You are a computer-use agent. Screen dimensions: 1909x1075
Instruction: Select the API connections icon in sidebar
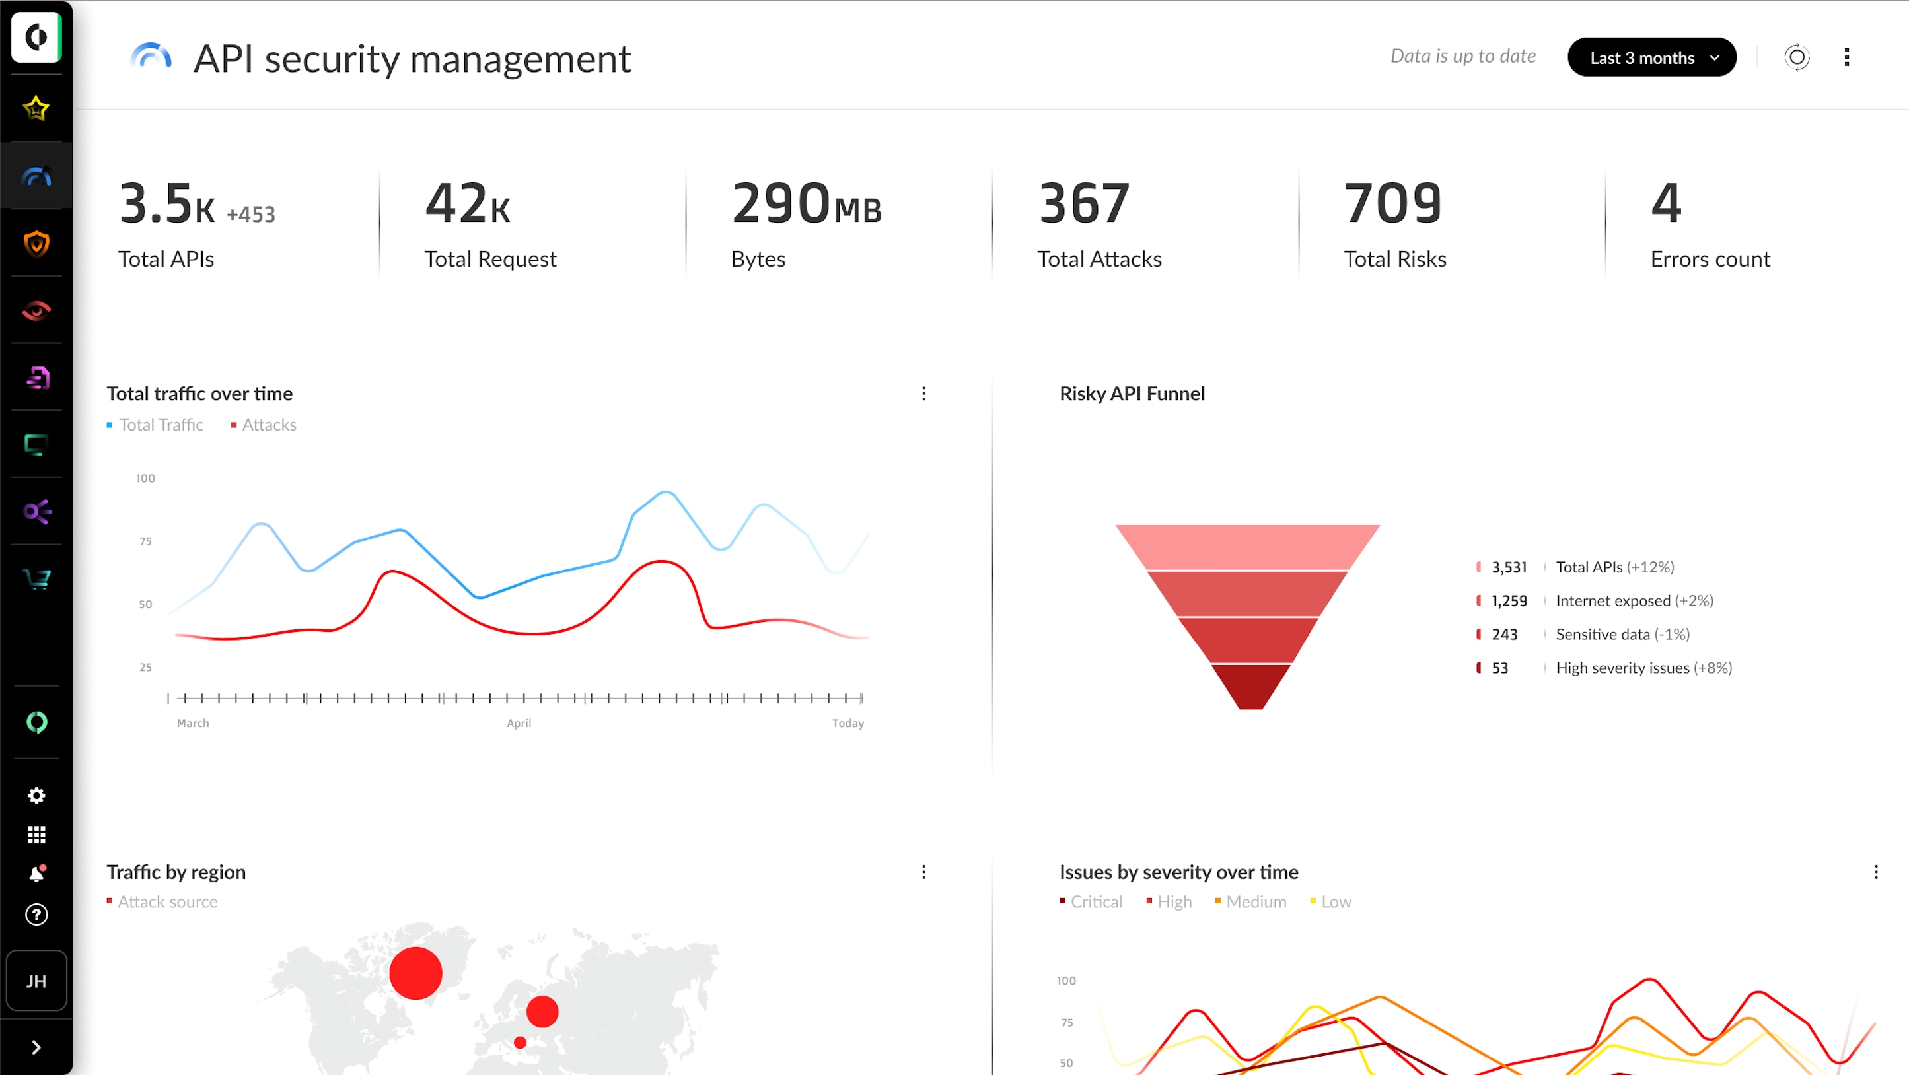(x=36, y=512)
